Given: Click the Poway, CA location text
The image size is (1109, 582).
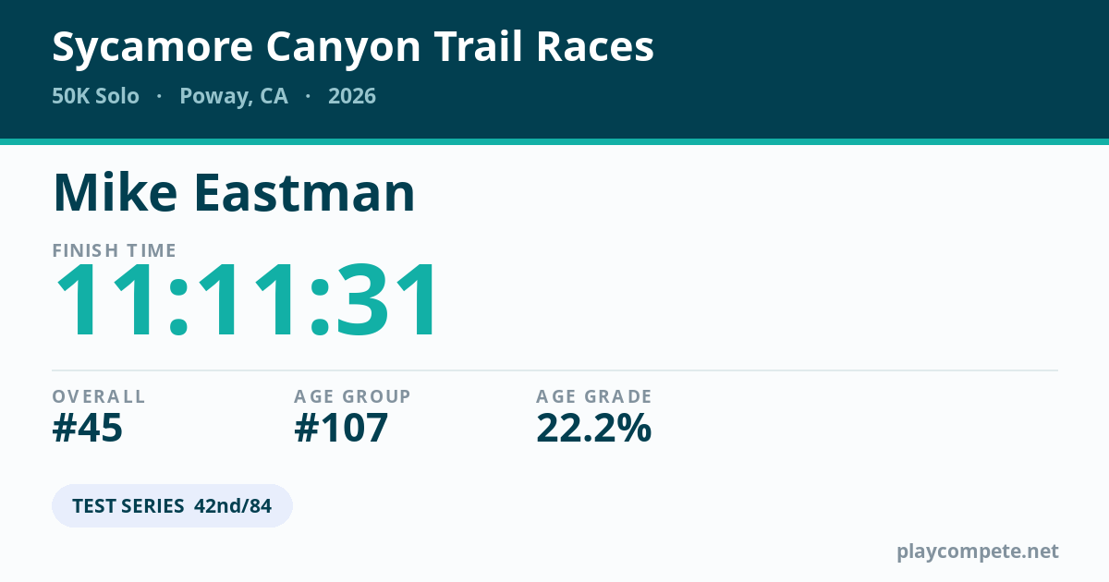Looking at the screenshot, I should 234,96.
